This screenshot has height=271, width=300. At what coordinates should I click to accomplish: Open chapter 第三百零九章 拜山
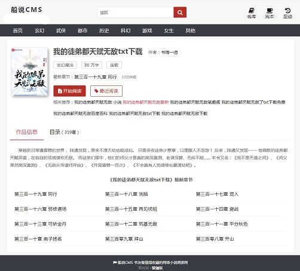tap(124, 239)
